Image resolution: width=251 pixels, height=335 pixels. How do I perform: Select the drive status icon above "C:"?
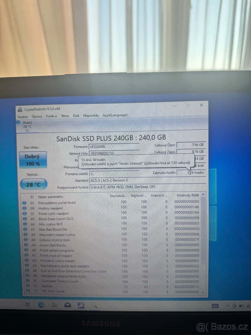point(18,122)
